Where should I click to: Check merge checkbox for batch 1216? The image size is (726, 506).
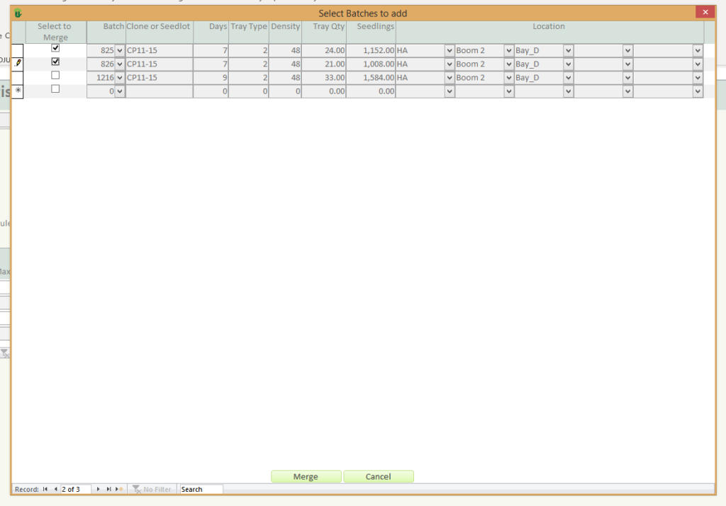tap(55, 75)
